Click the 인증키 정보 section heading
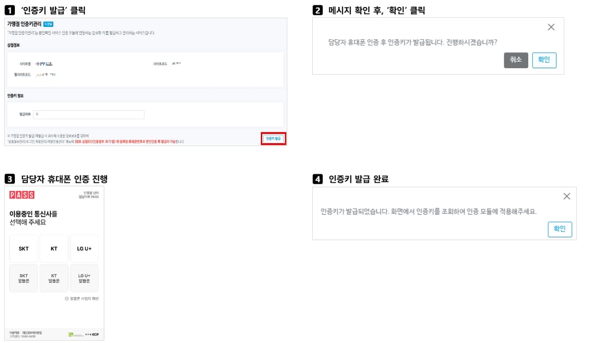 coord(15,96)
